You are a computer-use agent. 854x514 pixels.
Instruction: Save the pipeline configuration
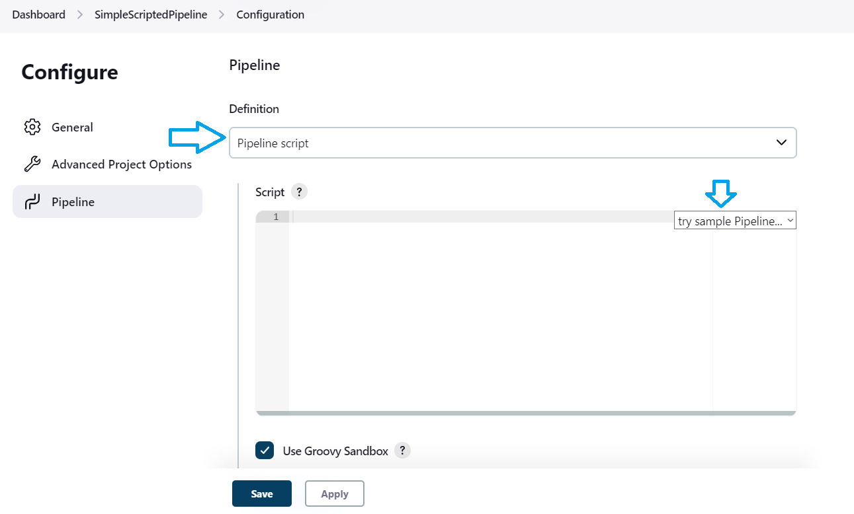click(x=262, y=494)
